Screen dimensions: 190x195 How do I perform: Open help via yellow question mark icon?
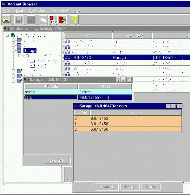[74, 20]
